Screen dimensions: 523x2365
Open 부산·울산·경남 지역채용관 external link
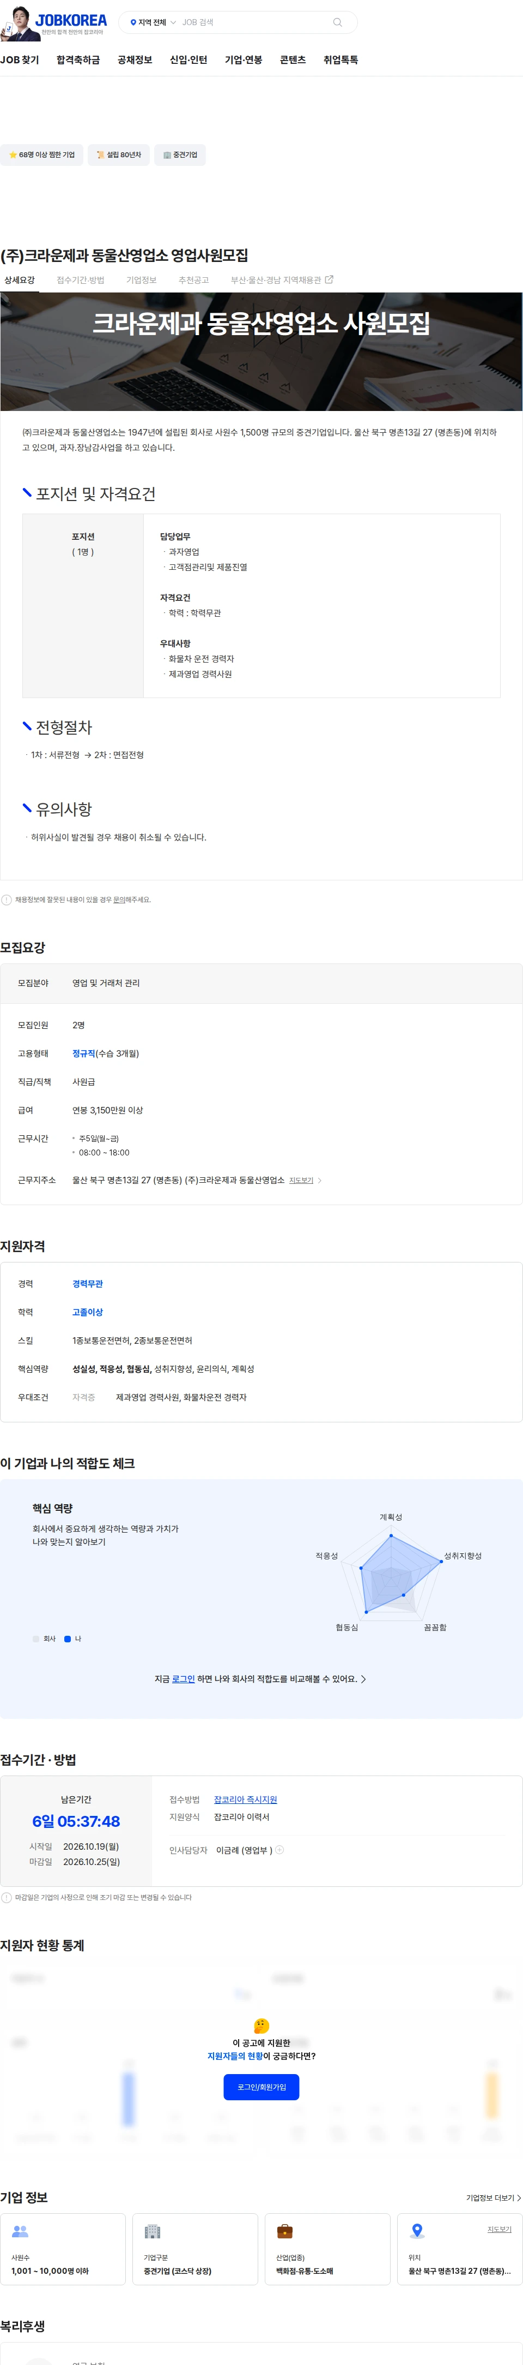(282, 280)
